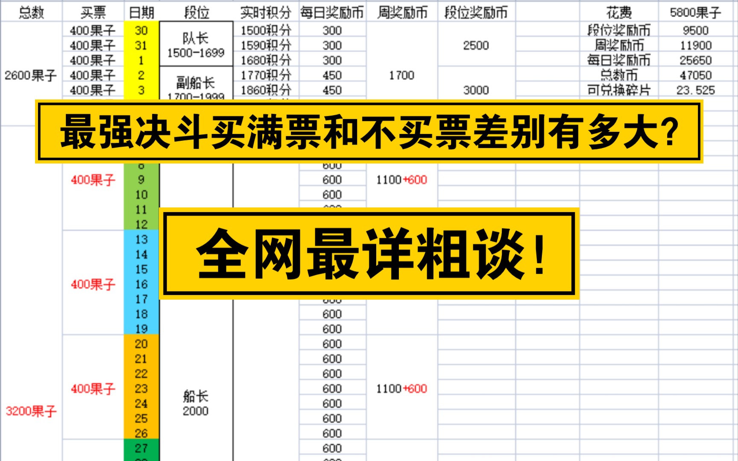The width and height of the screenshot is (738, 461).
Task: Click the yellow date cell 31
Action: (141, 45)
